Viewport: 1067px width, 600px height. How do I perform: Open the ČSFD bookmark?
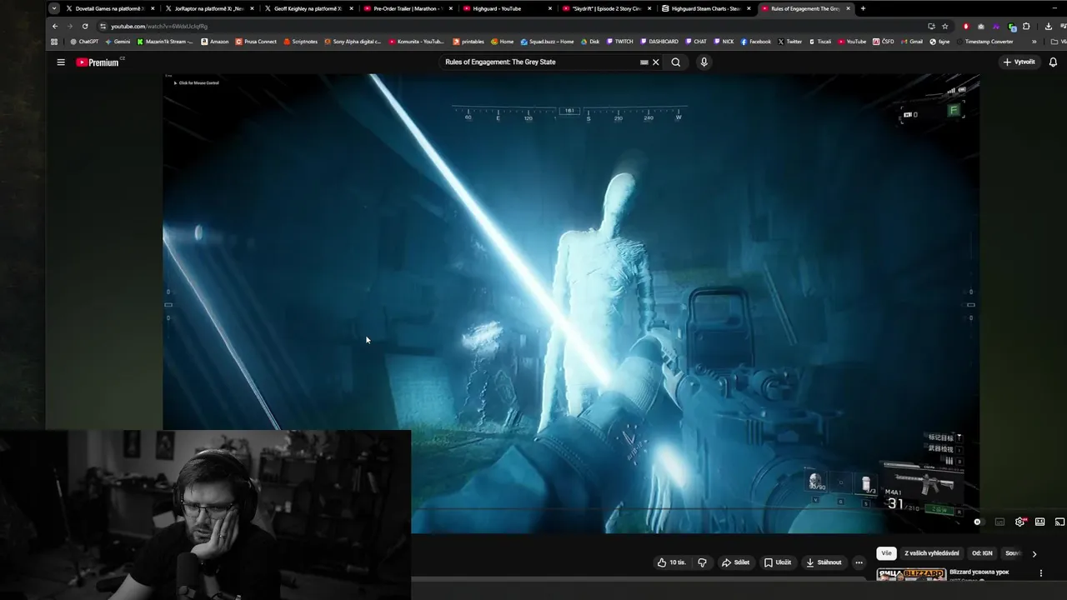pos(884,42)
